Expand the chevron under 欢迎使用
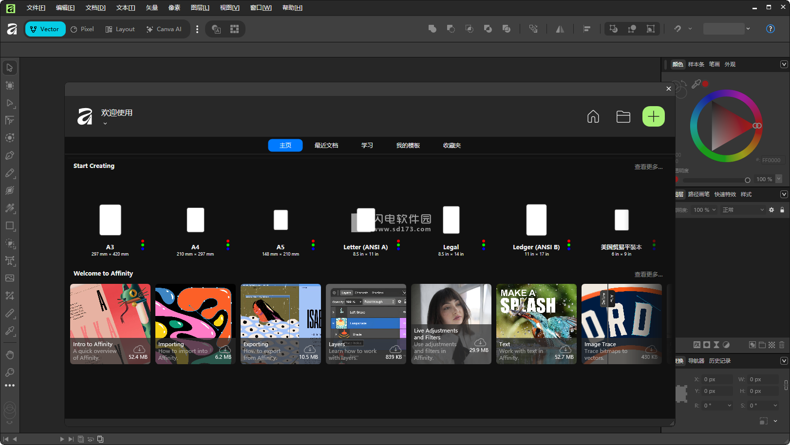Screen dimensions: 790x445 [105, 124]
